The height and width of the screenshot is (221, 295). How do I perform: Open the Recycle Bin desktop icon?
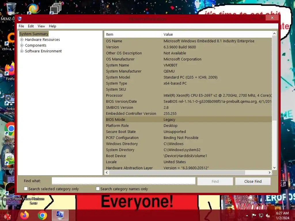click(11, 9)
